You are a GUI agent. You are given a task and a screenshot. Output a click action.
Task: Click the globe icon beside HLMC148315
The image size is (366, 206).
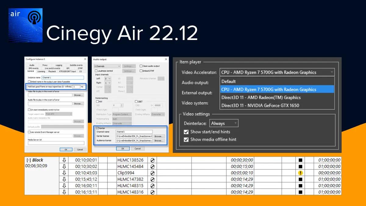[x=152, y=186]
